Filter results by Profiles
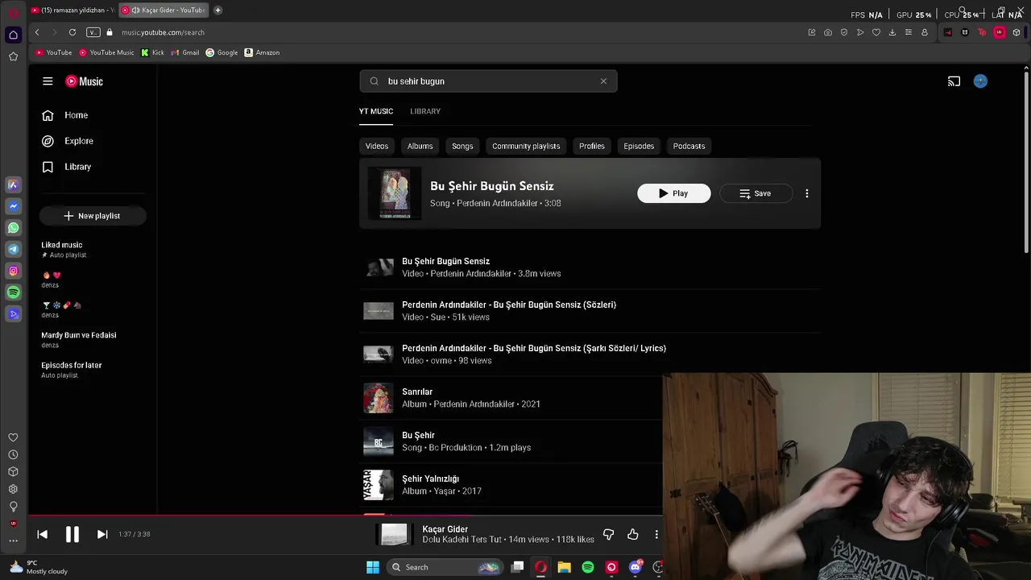This screenshot has width=1031, height=580. [x=592, y=146]
